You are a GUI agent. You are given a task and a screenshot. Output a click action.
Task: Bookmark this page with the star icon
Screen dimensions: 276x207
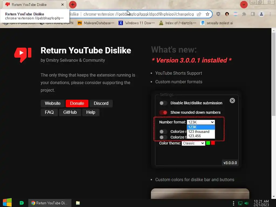pyautogui.click(x=207, y=14)
